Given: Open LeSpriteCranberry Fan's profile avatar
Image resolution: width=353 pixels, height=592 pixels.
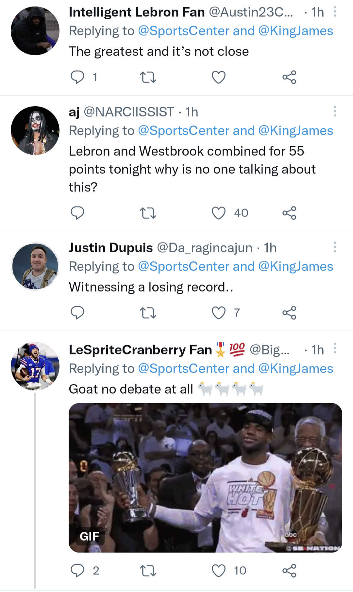Looking at the screenshot, I should pyautogui.click(x=35, y=366).
